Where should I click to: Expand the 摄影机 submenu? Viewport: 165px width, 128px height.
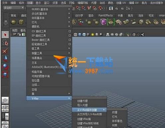(49, 26)
